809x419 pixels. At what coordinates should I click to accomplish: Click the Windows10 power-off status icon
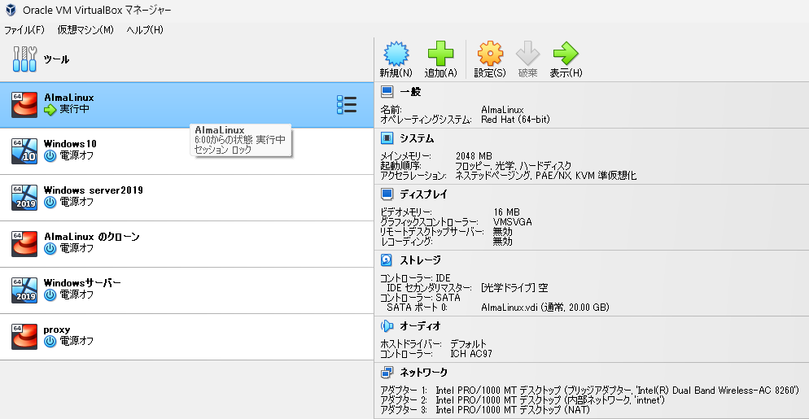pyautogui.click(x=50, y=156)
